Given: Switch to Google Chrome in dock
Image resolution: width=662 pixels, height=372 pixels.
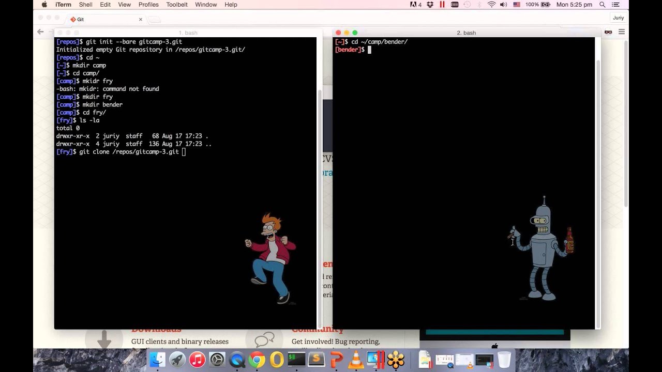Looking at the screenshot, I should point(257,359).
